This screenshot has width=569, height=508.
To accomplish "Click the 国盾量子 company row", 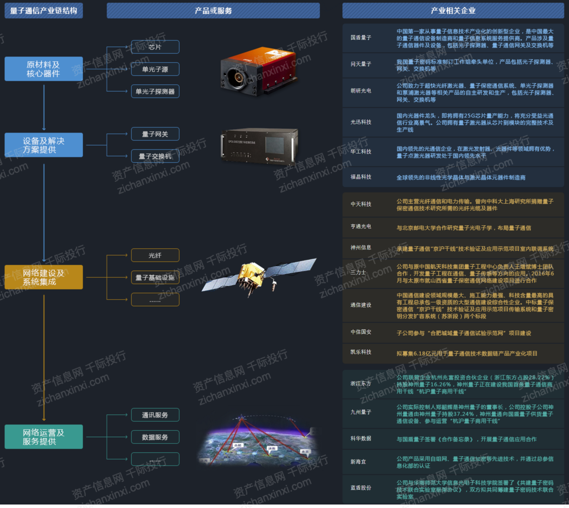I will pos(453,38).
